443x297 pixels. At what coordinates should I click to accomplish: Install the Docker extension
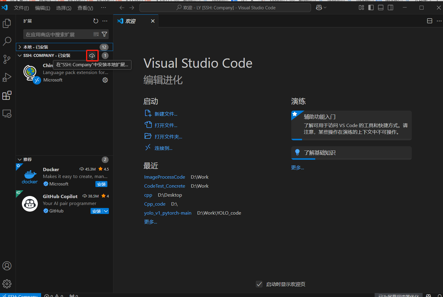tap(101, 184)
